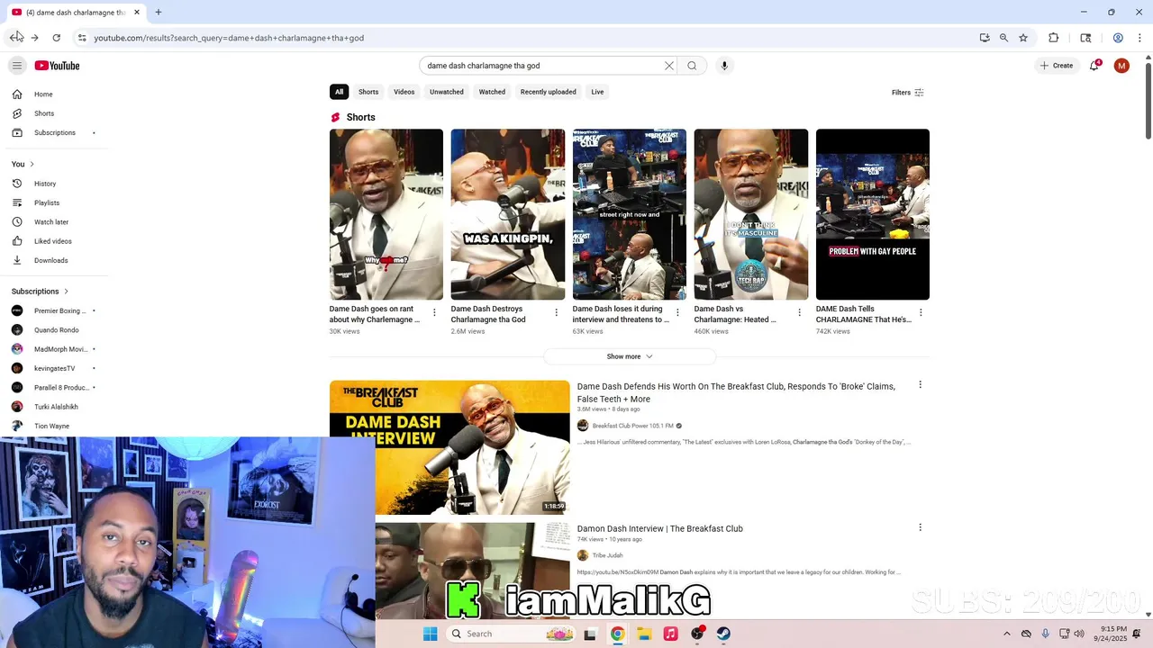Play the 'DAME Dash Tells CHARLAMAGNE' short thumbnail
Viewport: 1153px width, 648px height.
pos(873,214)
